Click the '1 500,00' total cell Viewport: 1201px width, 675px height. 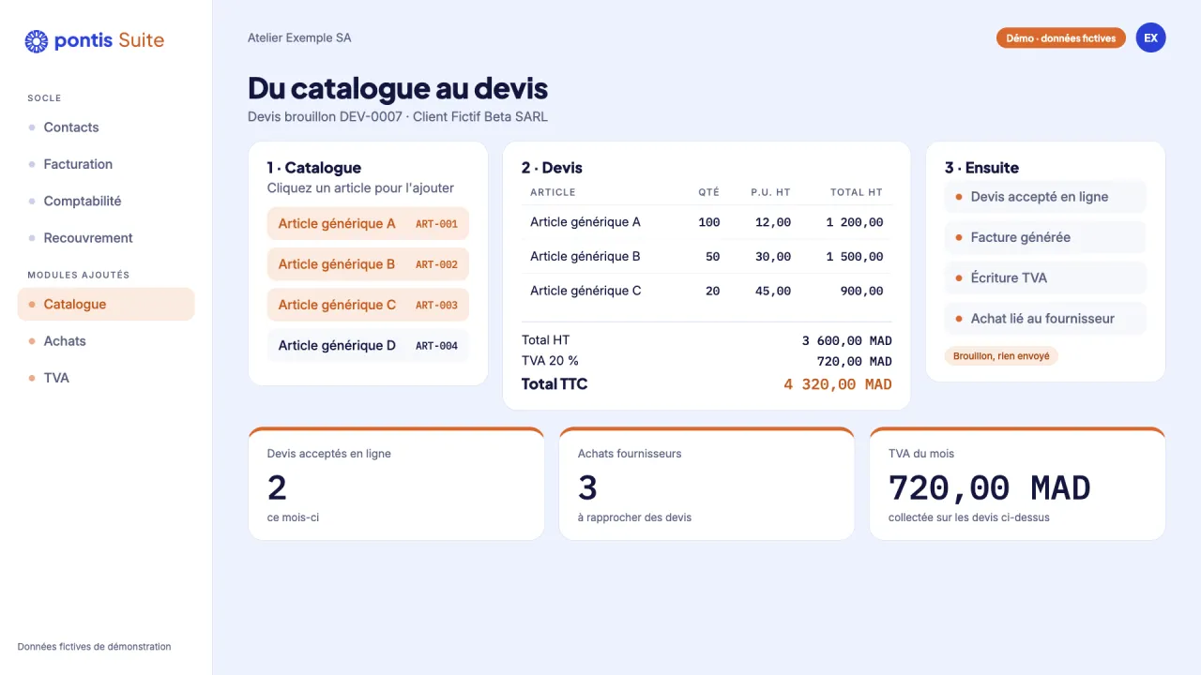click(x=855, y=257)
